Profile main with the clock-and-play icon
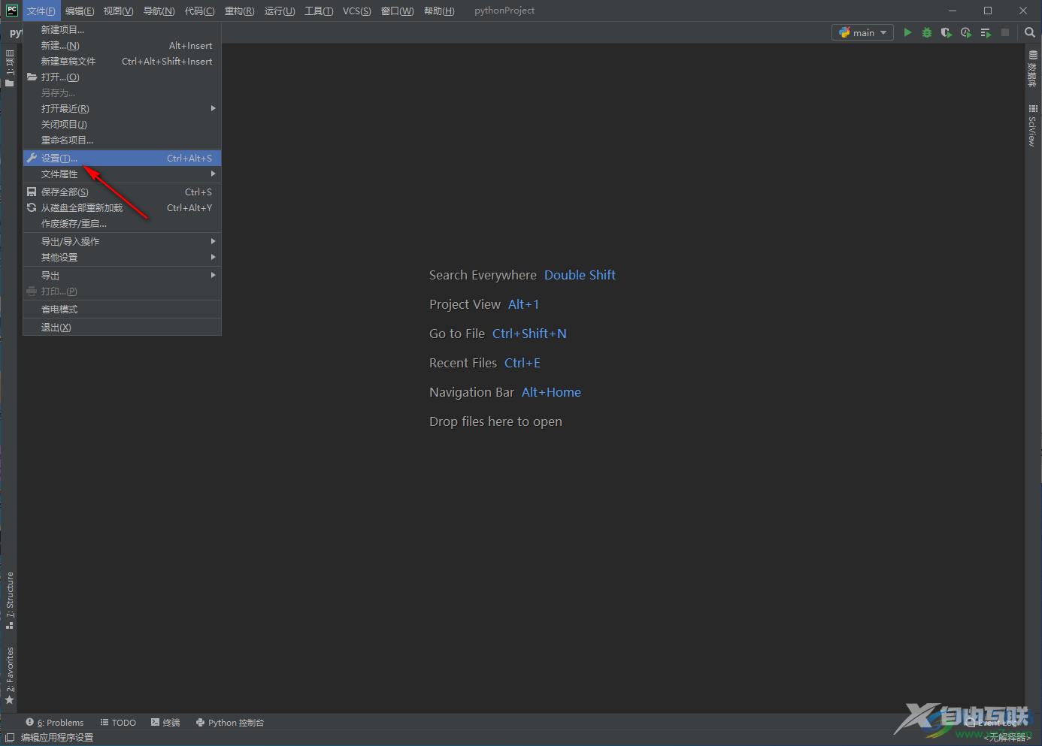 click(x=966, y=32)
